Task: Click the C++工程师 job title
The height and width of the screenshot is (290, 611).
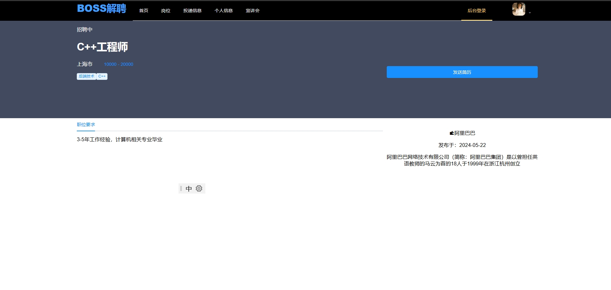Action: 102,47
